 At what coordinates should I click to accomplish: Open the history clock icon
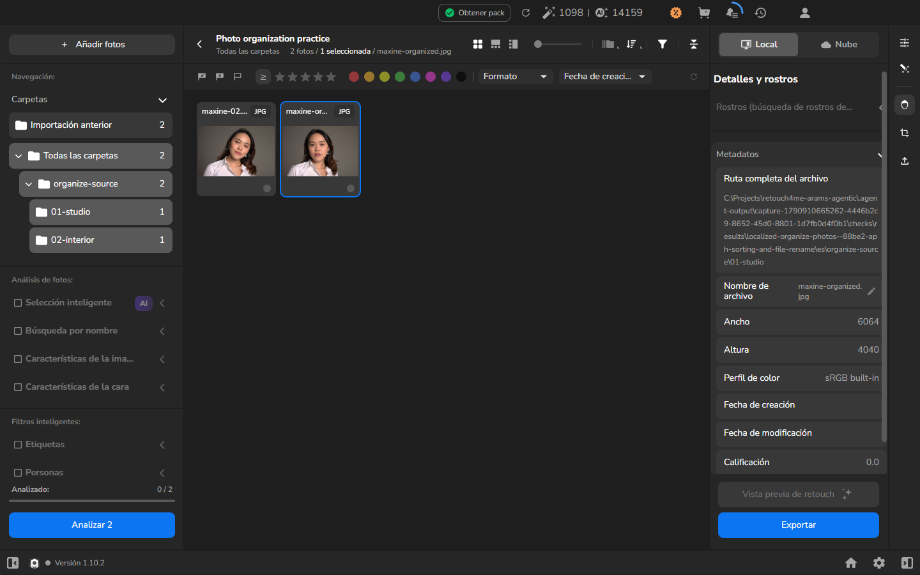pyautogui.click(x=760, y=13)
